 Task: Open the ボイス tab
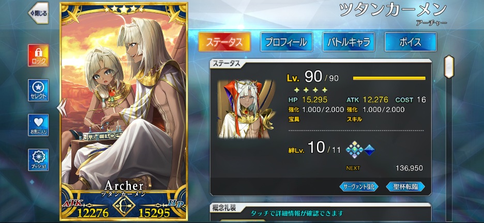coord(411,42)
